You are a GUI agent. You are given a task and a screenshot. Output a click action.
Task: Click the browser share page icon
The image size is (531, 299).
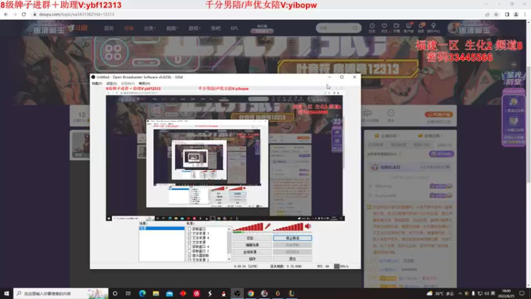tap(487, 14)
